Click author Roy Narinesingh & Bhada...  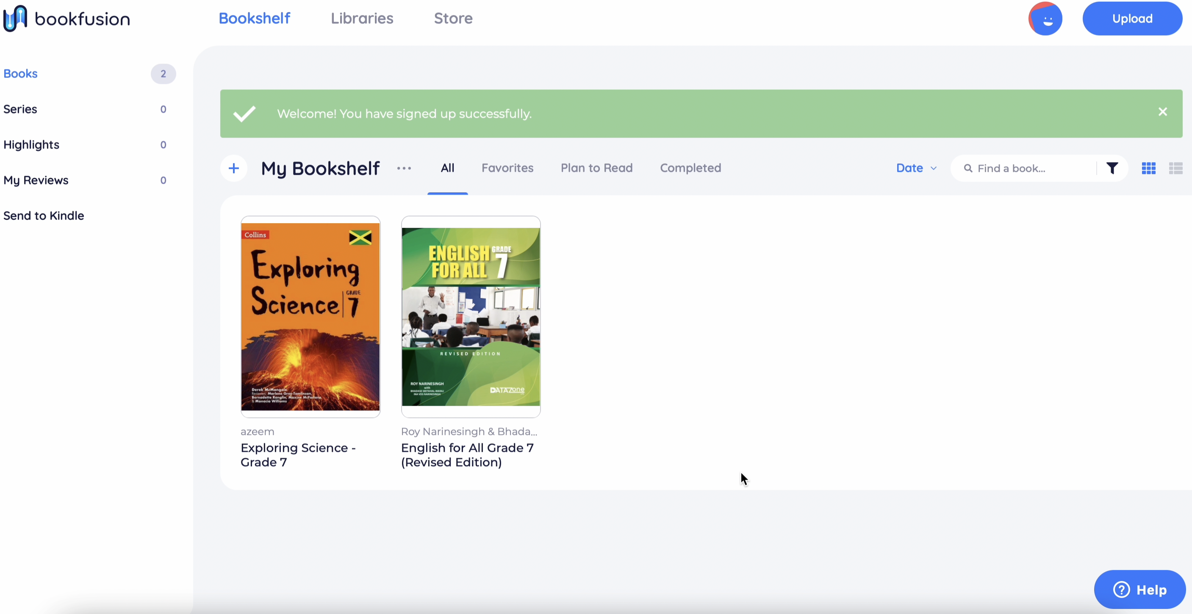(469, 431)
